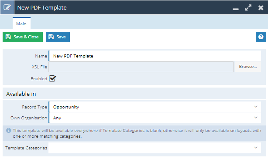Switch to the Main tab
The width and height of the screenshot is (268, 159).
coord(21,24)
